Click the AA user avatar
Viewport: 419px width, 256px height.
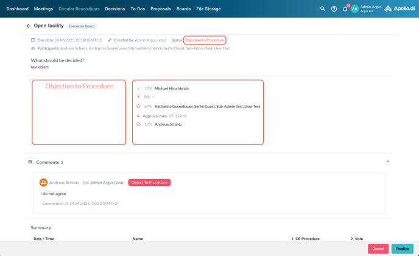tap(354, 9)
